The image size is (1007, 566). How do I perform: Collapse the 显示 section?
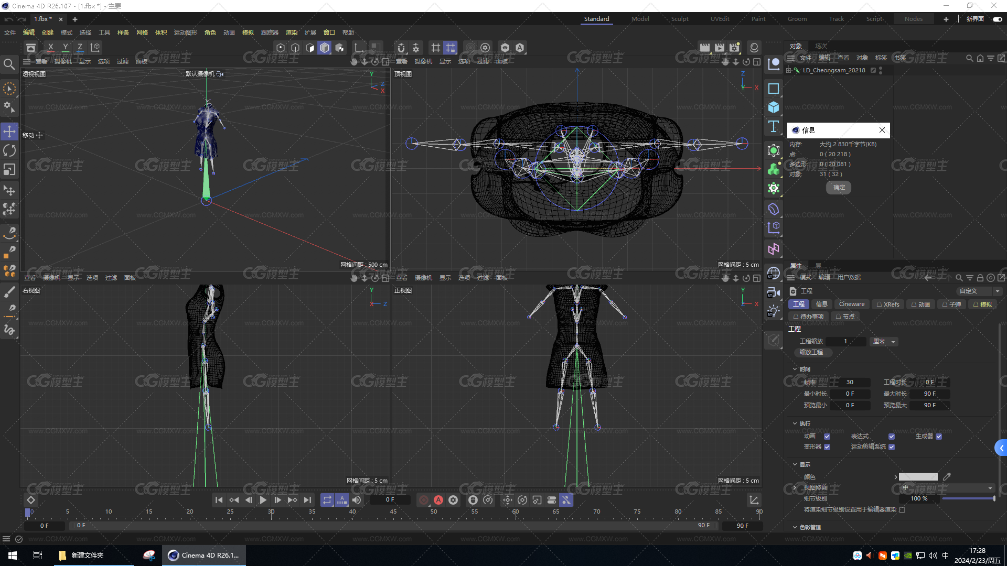795,465
